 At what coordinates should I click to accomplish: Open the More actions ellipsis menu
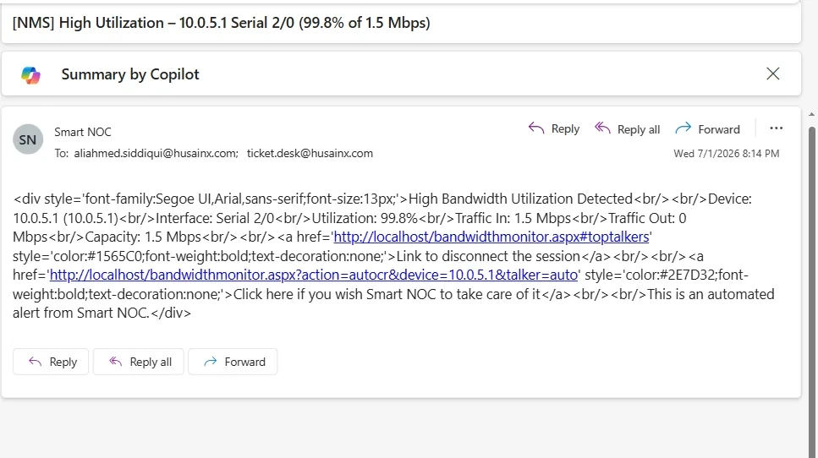click(x=776, y=128)
